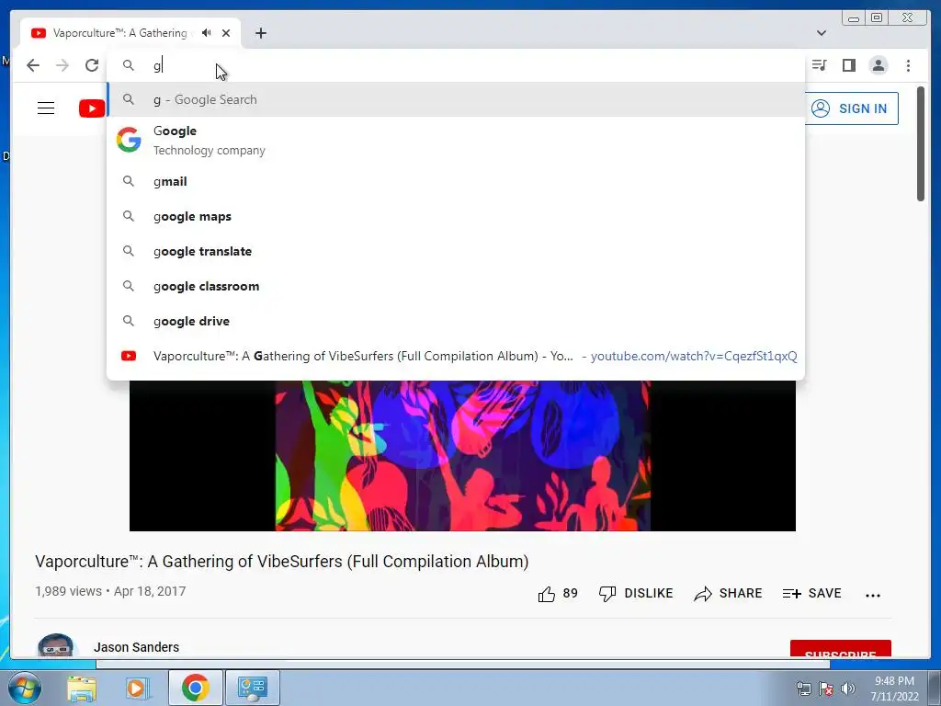Click the volume tray icon

point(847,689)
